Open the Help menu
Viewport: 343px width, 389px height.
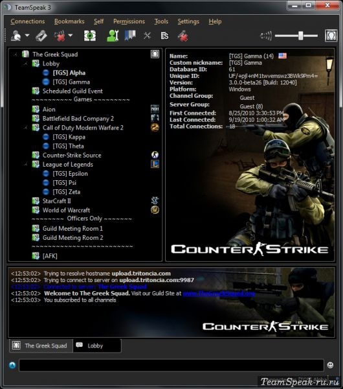pos(215,21)
